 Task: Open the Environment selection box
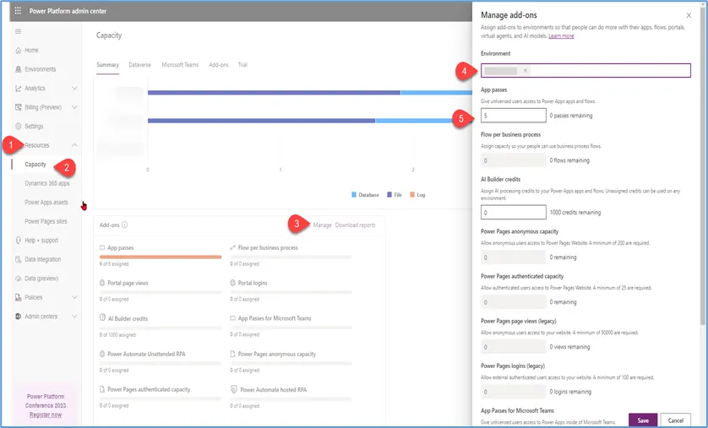pos(585,70)
